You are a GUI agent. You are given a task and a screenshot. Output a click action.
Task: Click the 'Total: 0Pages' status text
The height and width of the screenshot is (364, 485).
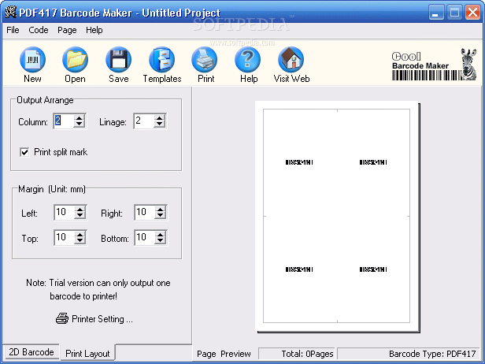(x=307, y=354)
